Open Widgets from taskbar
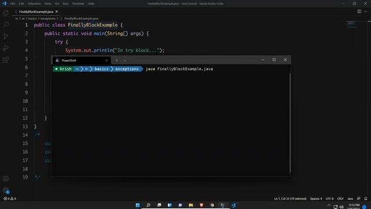This screenshot has width=371, height=209. click(x=170, y=205)
